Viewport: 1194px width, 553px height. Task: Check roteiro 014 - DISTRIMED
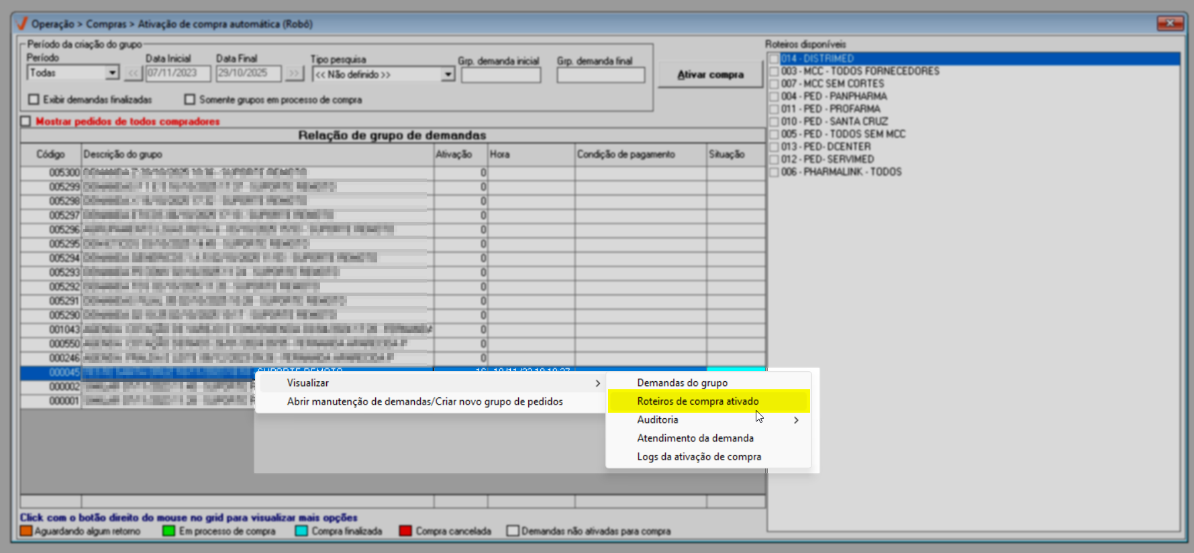774,58
